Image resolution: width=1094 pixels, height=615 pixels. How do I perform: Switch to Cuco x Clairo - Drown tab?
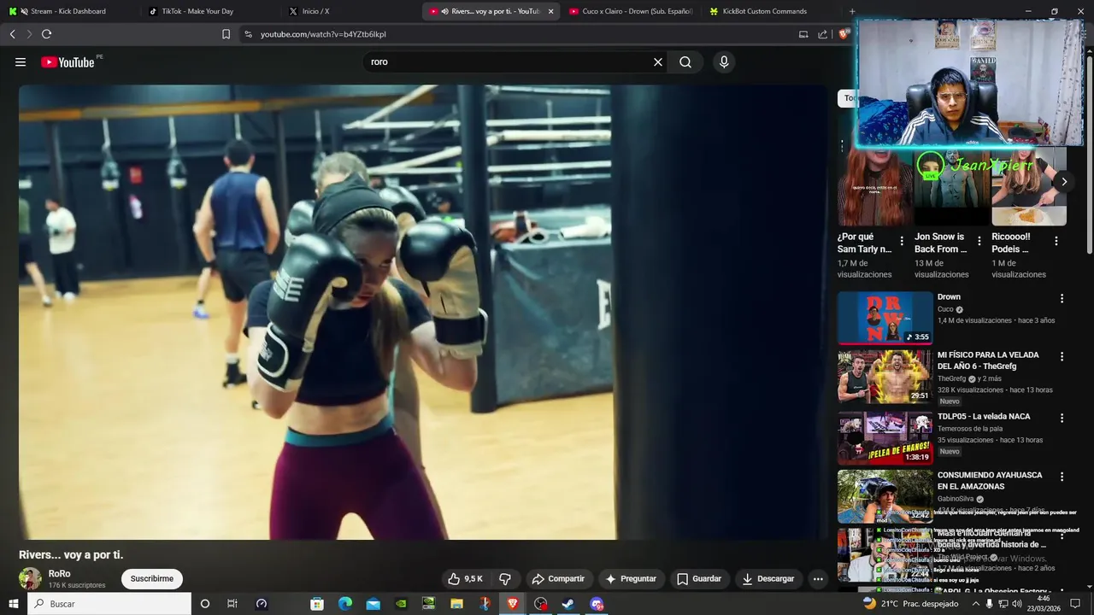click(x=631, y=11)
